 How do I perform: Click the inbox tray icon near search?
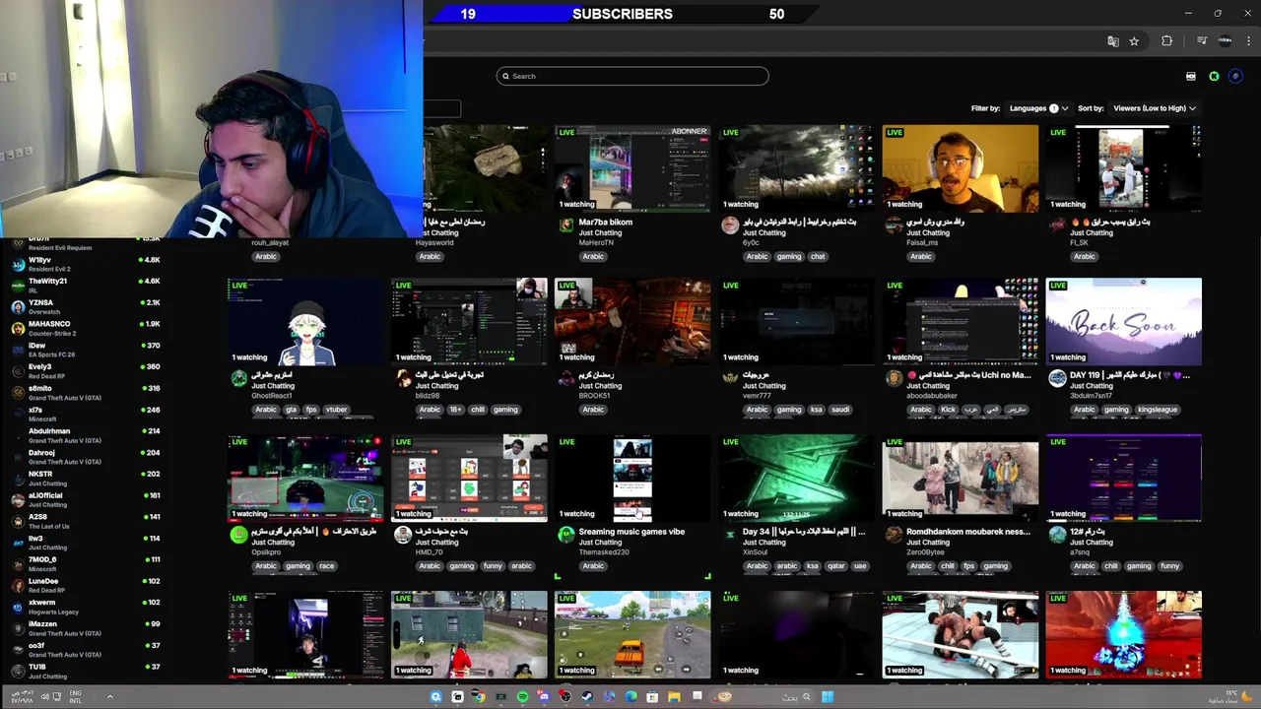[1191, 76]
